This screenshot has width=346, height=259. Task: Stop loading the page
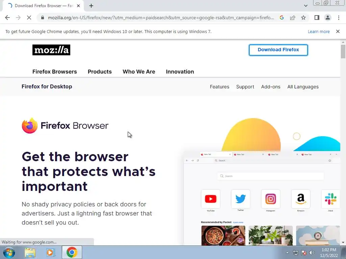[x=29, y=18]
